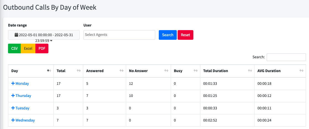Click Monday's Answered value 5
Screen dimensions: 309x129
pyautogui.click(x=87, y=83)
